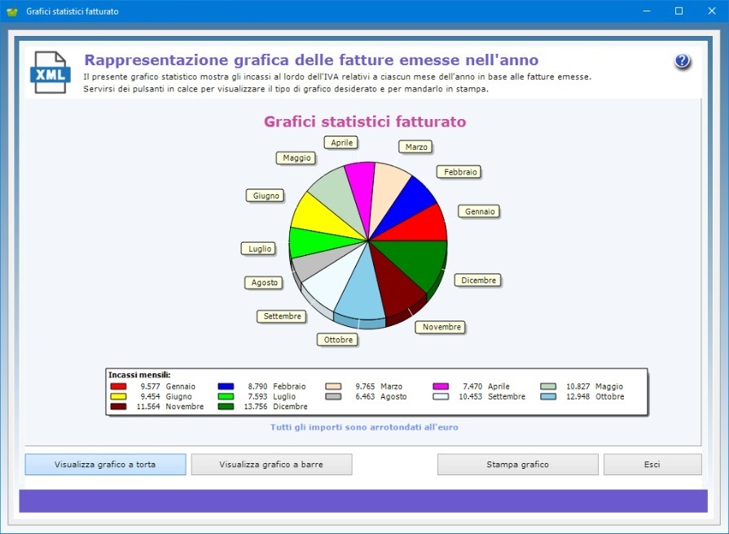Image resolution: width=729 pixels, height=534 pixels.
Task: Click the Luglio pie label
Action: [260, 249]
